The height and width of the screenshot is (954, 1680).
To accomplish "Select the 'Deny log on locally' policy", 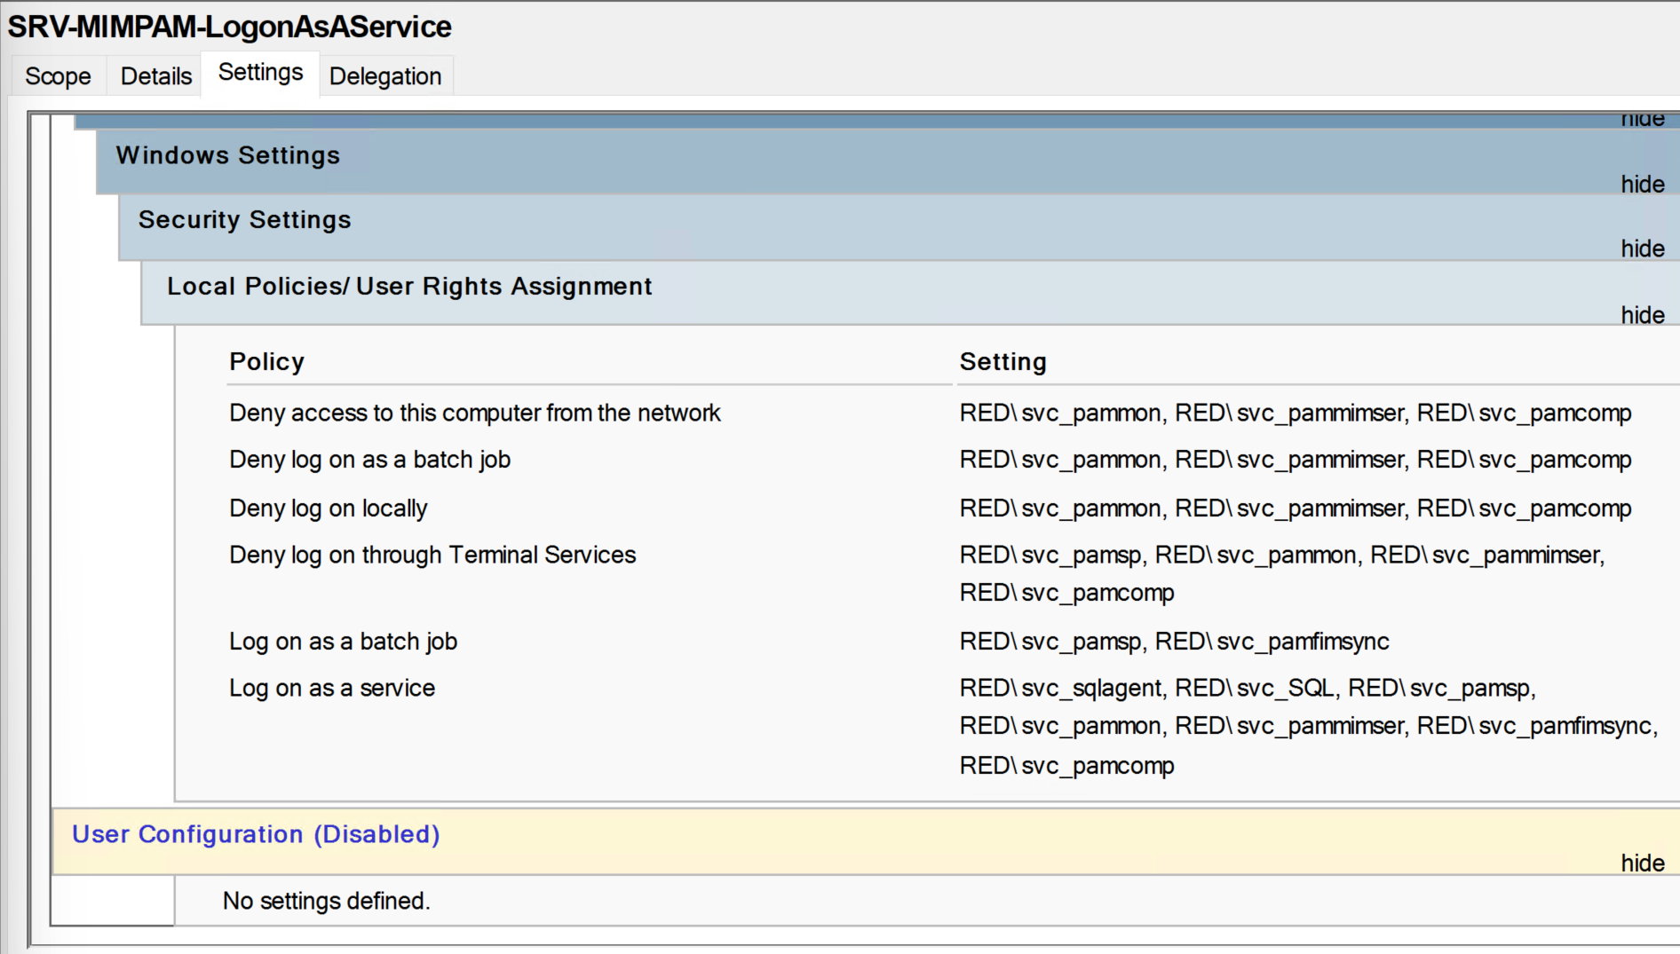I will (328, 509).
